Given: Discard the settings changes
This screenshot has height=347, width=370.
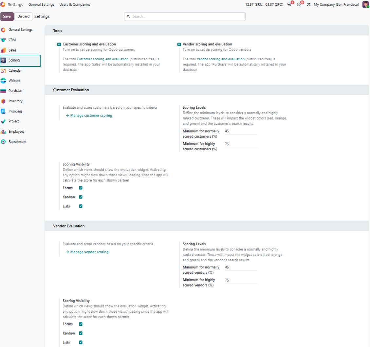Looking at the screenshot, I should coord(23,16).
